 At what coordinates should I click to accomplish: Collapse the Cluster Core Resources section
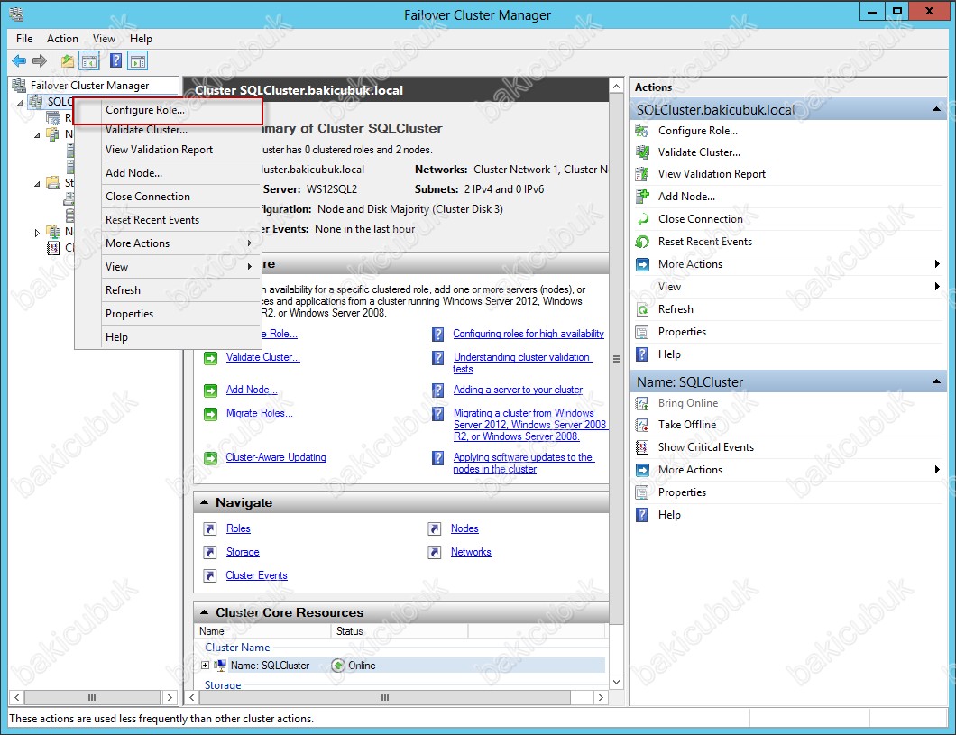tap(204, 611)
